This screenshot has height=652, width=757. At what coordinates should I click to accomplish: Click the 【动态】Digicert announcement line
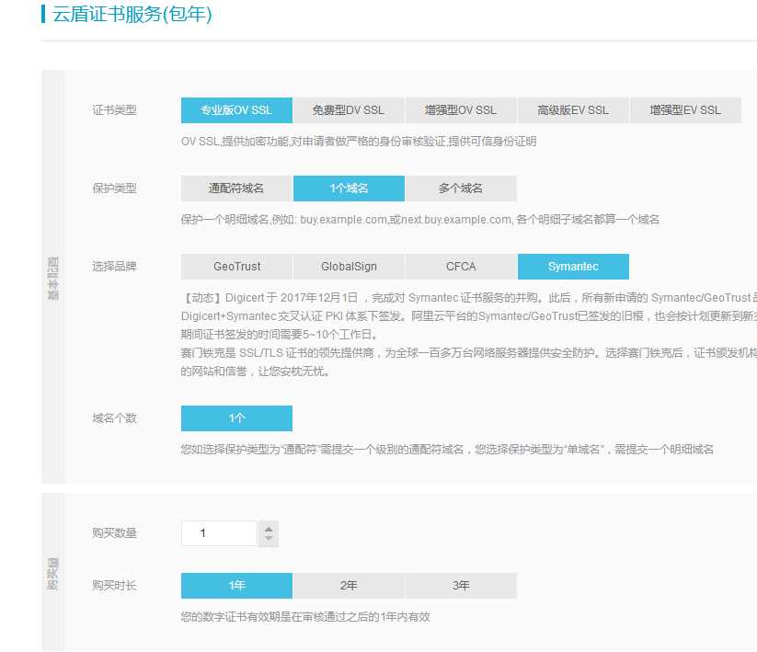[469, 298]
